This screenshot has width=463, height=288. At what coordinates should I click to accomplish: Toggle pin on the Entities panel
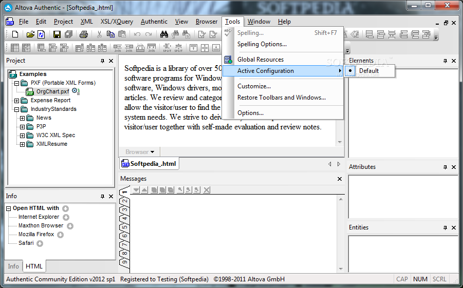[x=446, y=227]
